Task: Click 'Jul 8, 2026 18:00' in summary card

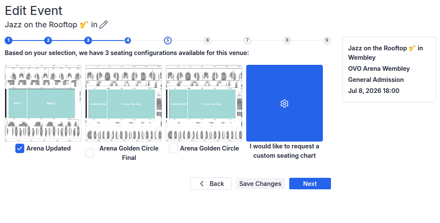Action: coord(374,91)
